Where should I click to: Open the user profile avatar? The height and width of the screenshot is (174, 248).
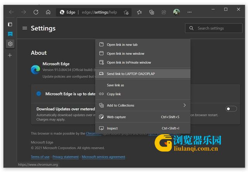point(177,12)
